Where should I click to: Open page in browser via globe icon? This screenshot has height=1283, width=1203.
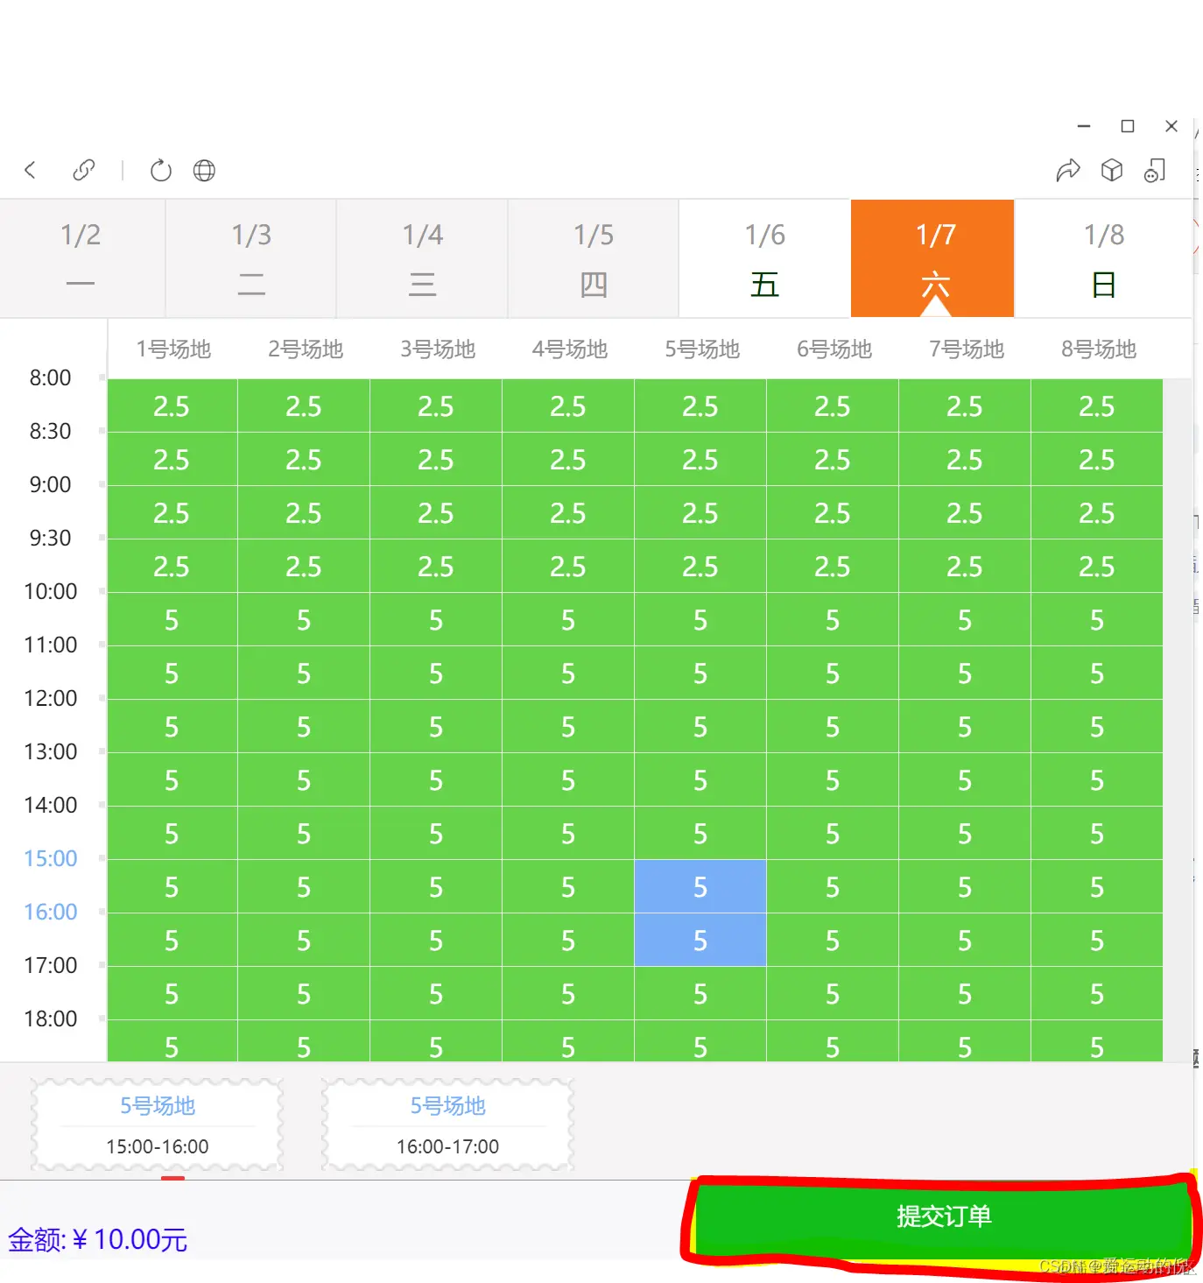pos(204,170)
